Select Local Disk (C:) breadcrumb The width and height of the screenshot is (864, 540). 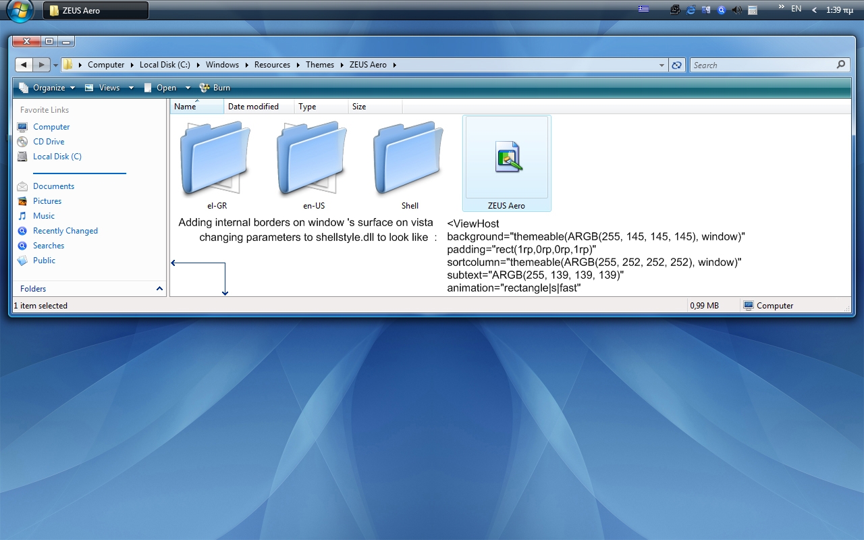click(165, 65)
